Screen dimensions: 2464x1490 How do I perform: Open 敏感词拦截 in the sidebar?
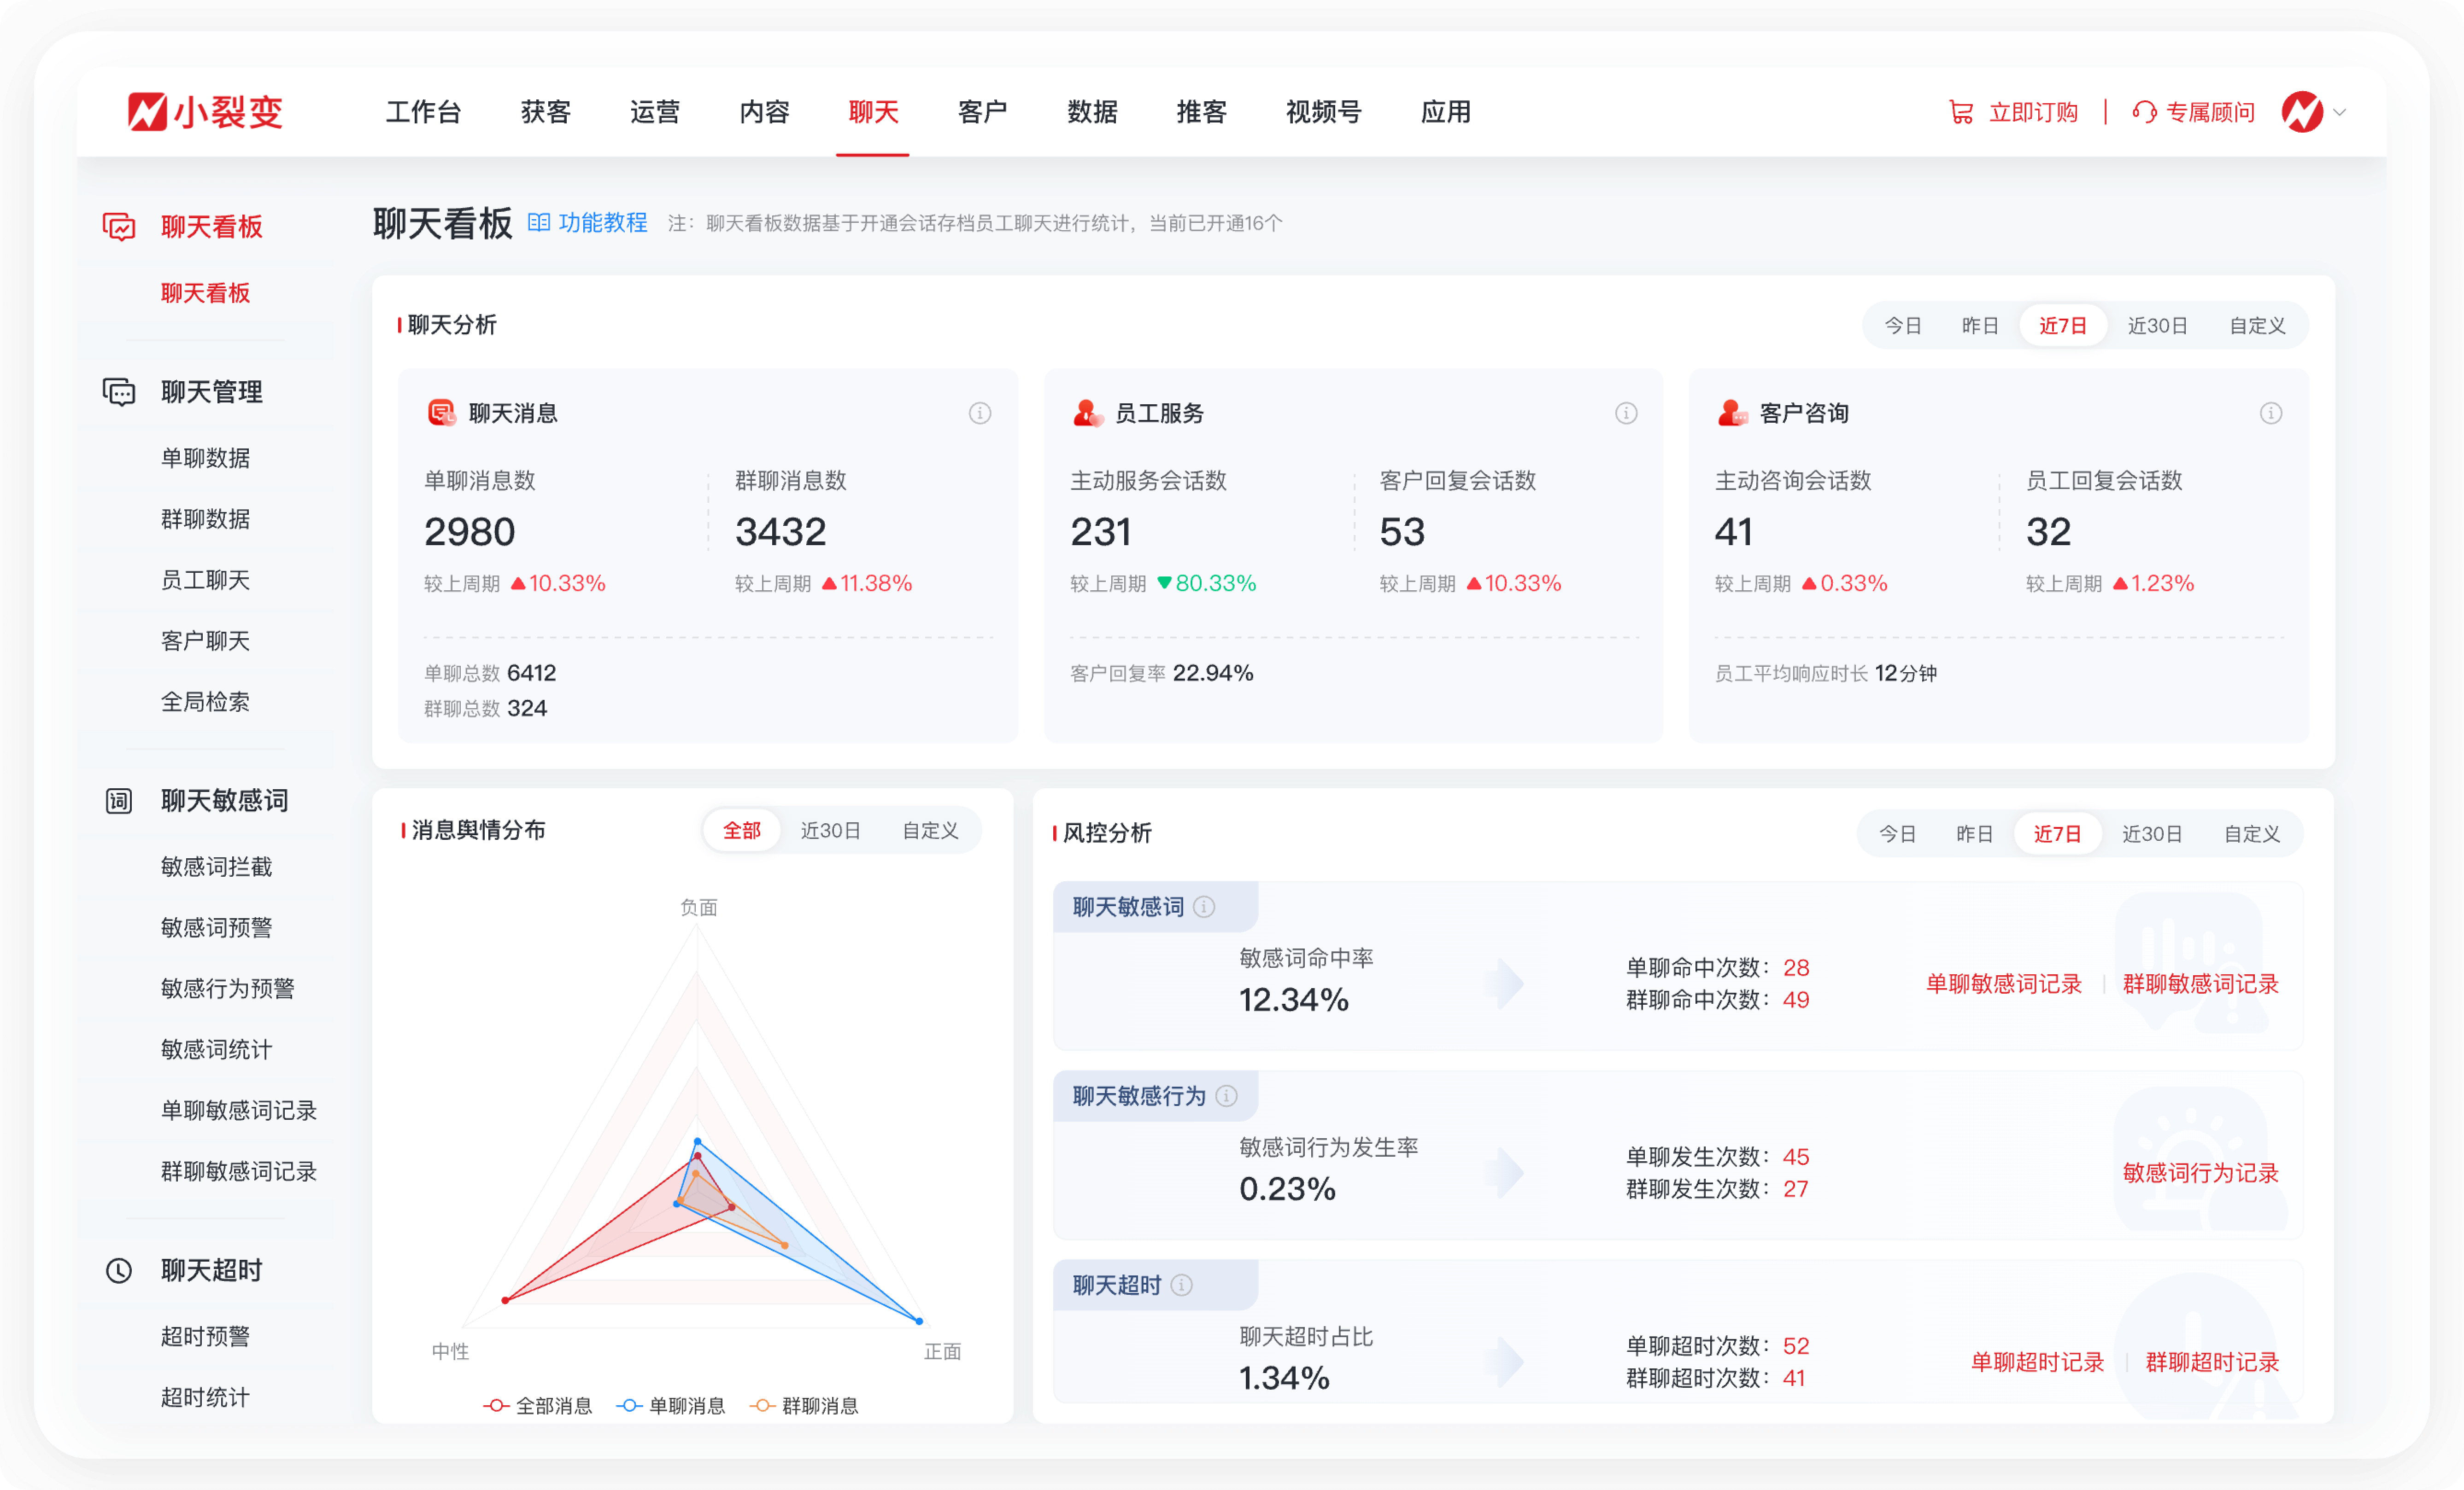click(216, 867)
